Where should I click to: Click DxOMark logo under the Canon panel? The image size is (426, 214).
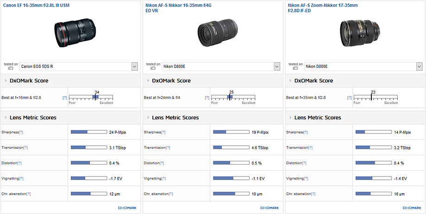coord(127,208)
